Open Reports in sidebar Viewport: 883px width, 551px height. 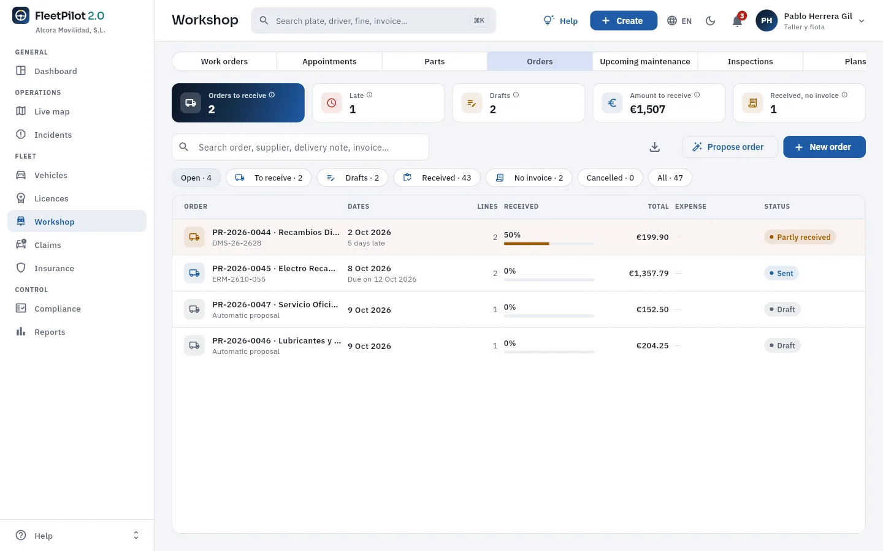pyautogui.click(x=77, y=332)
